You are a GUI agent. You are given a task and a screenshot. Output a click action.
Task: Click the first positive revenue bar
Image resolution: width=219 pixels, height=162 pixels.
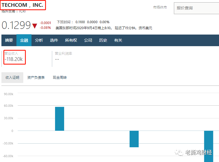coord(60,119)
